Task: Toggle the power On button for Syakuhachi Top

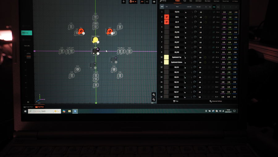Action: [x=206, y=57]
